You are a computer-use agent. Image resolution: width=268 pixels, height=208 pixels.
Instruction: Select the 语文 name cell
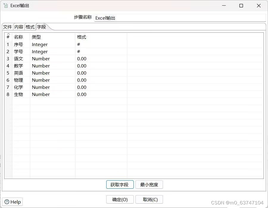[x=21, y=59]
